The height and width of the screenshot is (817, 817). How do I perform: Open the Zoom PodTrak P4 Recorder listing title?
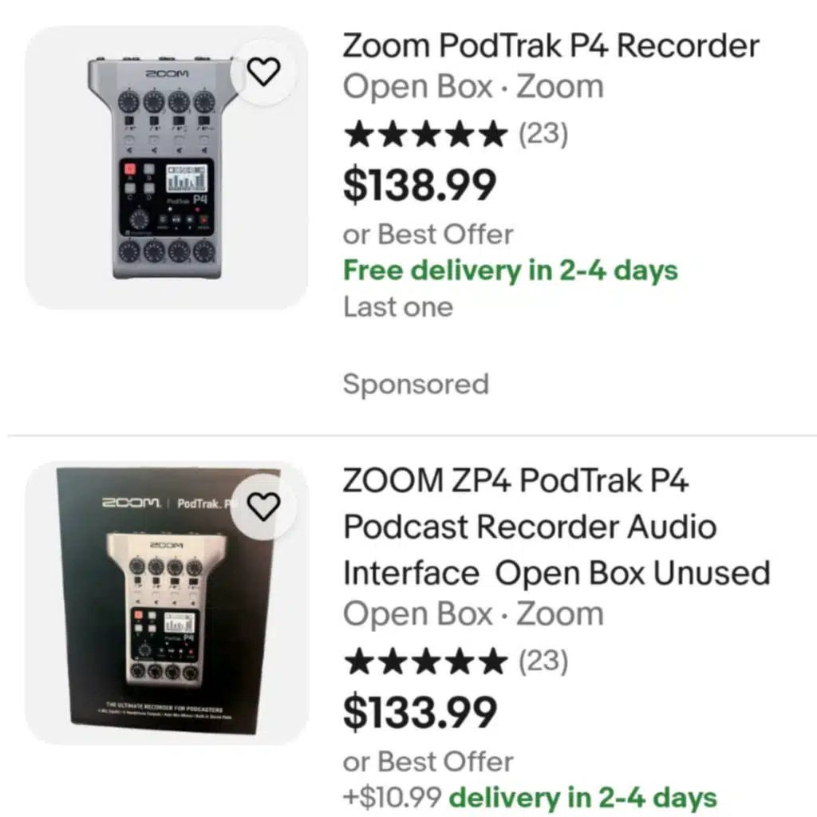point(550,45)
